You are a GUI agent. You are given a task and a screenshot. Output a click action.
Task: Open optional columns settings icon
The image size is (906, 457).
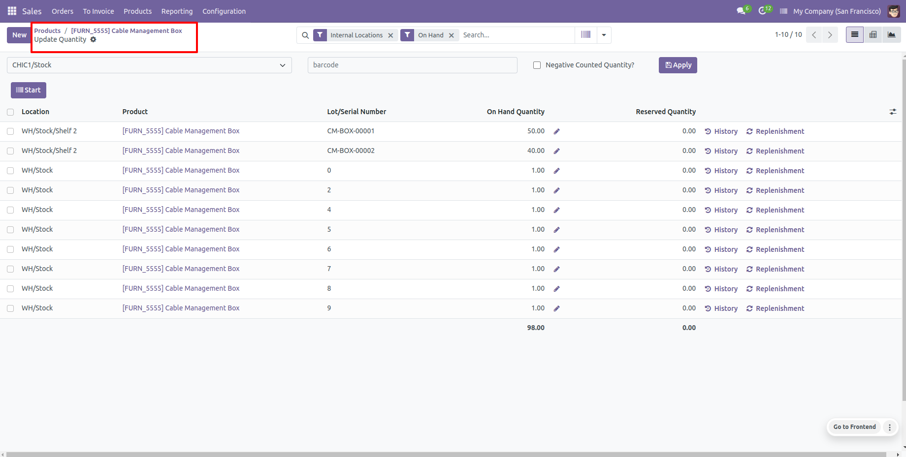pyautogui.click(x=893, y=112)
